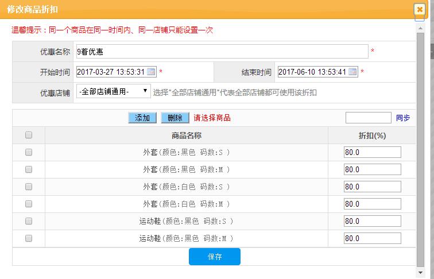This screenshot has height=279, width=434.
Task: Check the first 外套 黑色 S row checkbox
Action: [29, 153]
